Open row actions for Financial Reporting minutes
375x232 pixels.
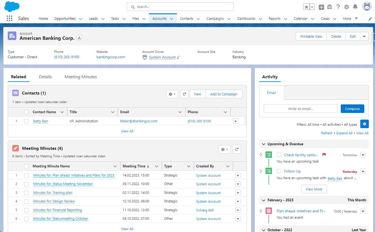[x=238, y=210]
